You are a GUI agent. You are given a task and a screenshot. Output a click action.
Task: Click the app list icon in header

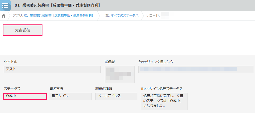(x=5, y=5)
